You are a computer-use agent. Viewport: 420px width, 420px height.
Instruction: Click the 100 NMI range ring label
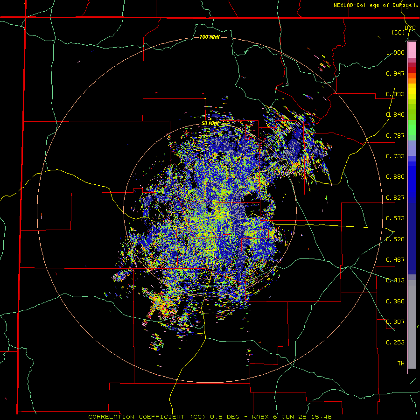pos(210,37)
